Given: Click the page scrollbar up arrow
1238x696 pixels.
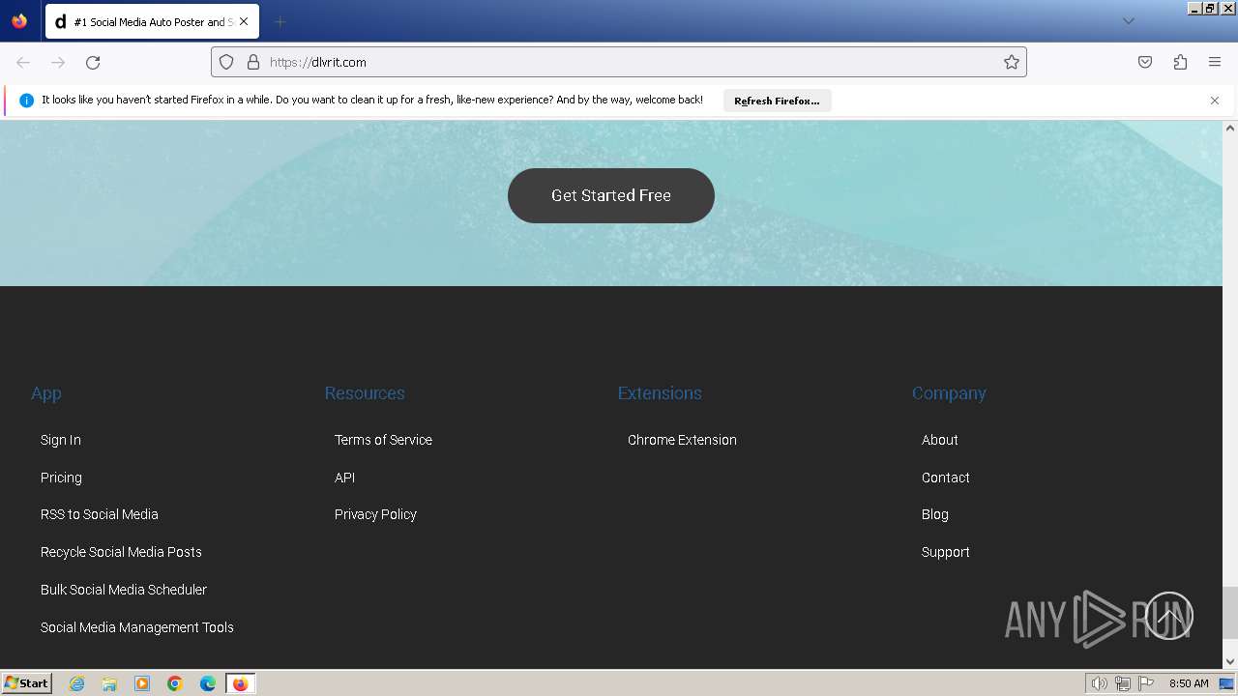Looking at the screenshot, I should 1230,128.
